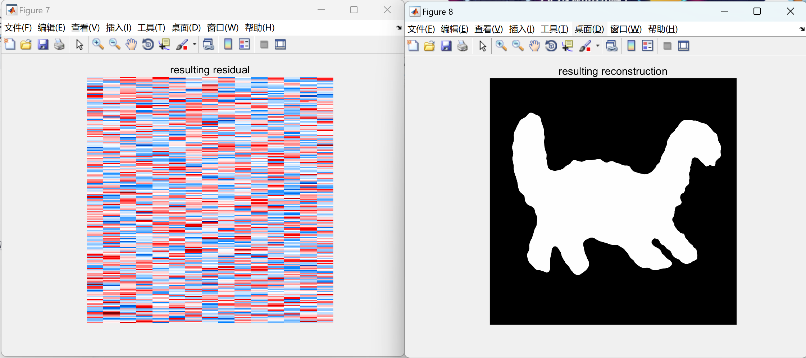Open 文件(F) menu in Figure 7
Image resolution: width=806 pixels, height=358 pixels.
point(18,28)
